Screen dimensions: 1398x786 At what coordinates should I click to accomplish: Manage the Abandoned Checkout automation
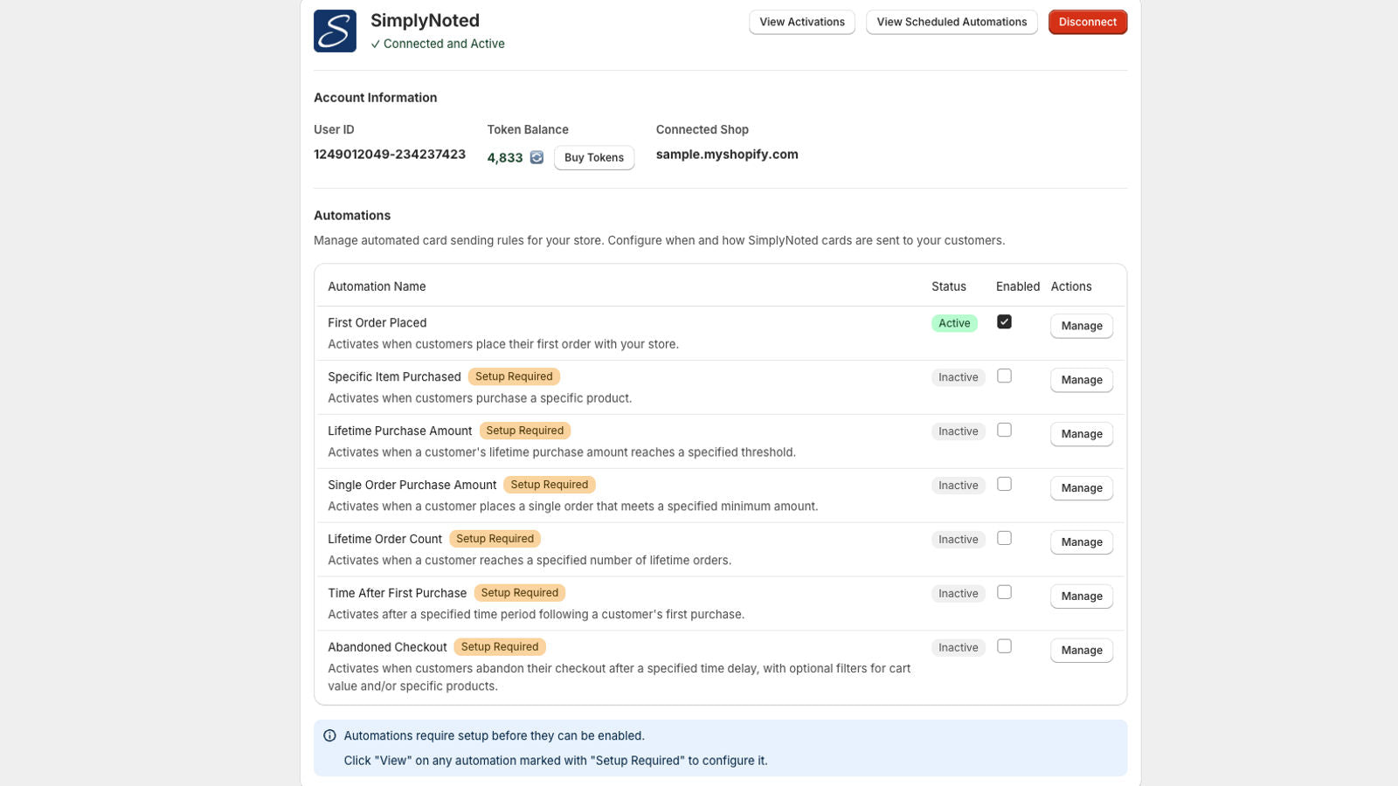coord(1081,651)
